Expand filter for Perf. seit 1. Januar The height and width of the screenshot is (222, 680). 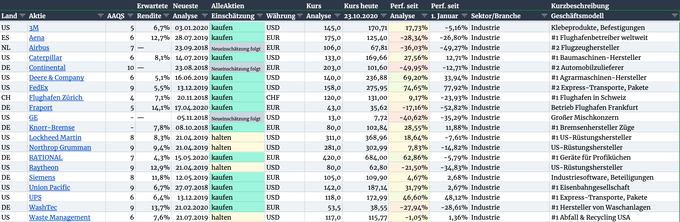pyautogui.click(x=464, y=16)
